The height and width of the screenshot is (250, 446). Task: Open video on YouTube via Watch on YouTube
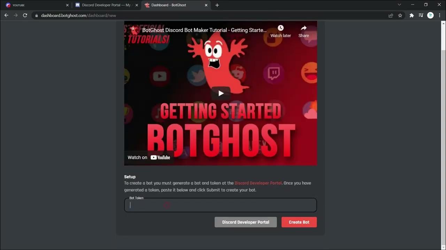pyautogui.click(x=149, y=157)
